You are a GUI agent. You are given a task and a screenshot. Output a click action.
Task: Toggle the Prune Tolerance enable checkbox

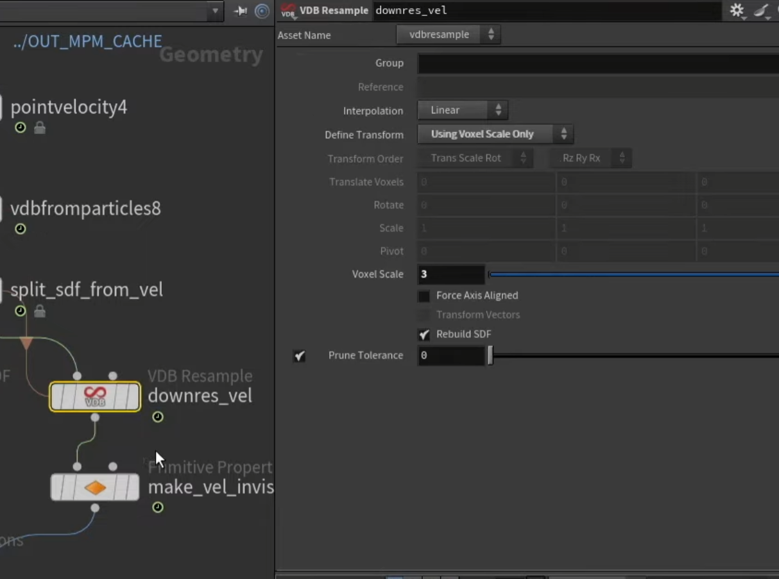pyautogui.click(x=300, y=356)
